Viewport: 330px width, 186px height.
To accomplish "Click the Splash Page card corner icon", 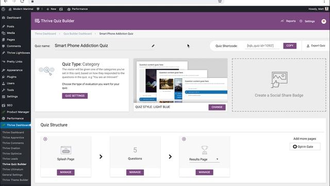I will (x=45, y=139).
